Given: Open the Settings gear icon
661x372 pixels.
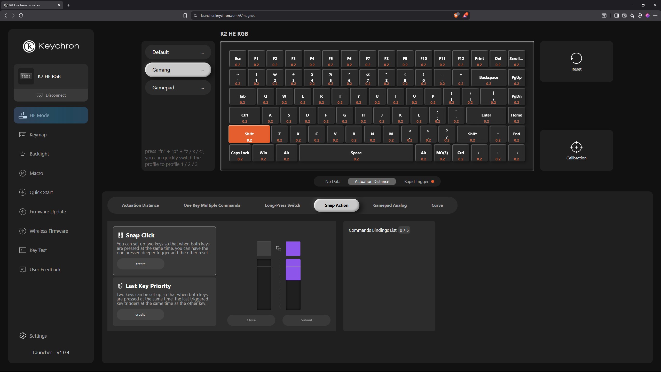Looking at the screenshot, I should (x=23, y=336).
